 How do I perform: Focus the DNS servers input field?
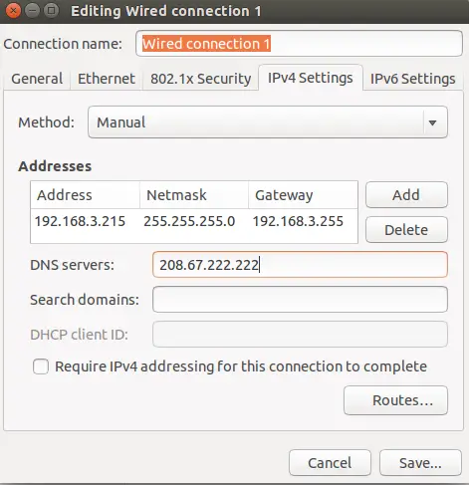300,265
